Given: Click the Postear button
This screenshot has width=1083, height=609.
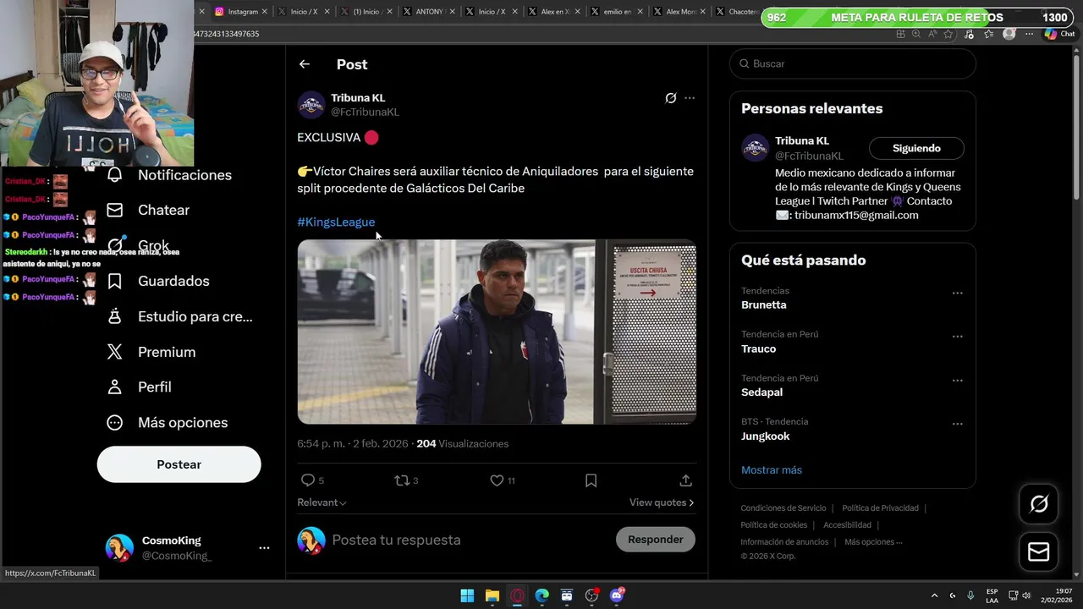Looking at the screenshot, I should point(179,464).
